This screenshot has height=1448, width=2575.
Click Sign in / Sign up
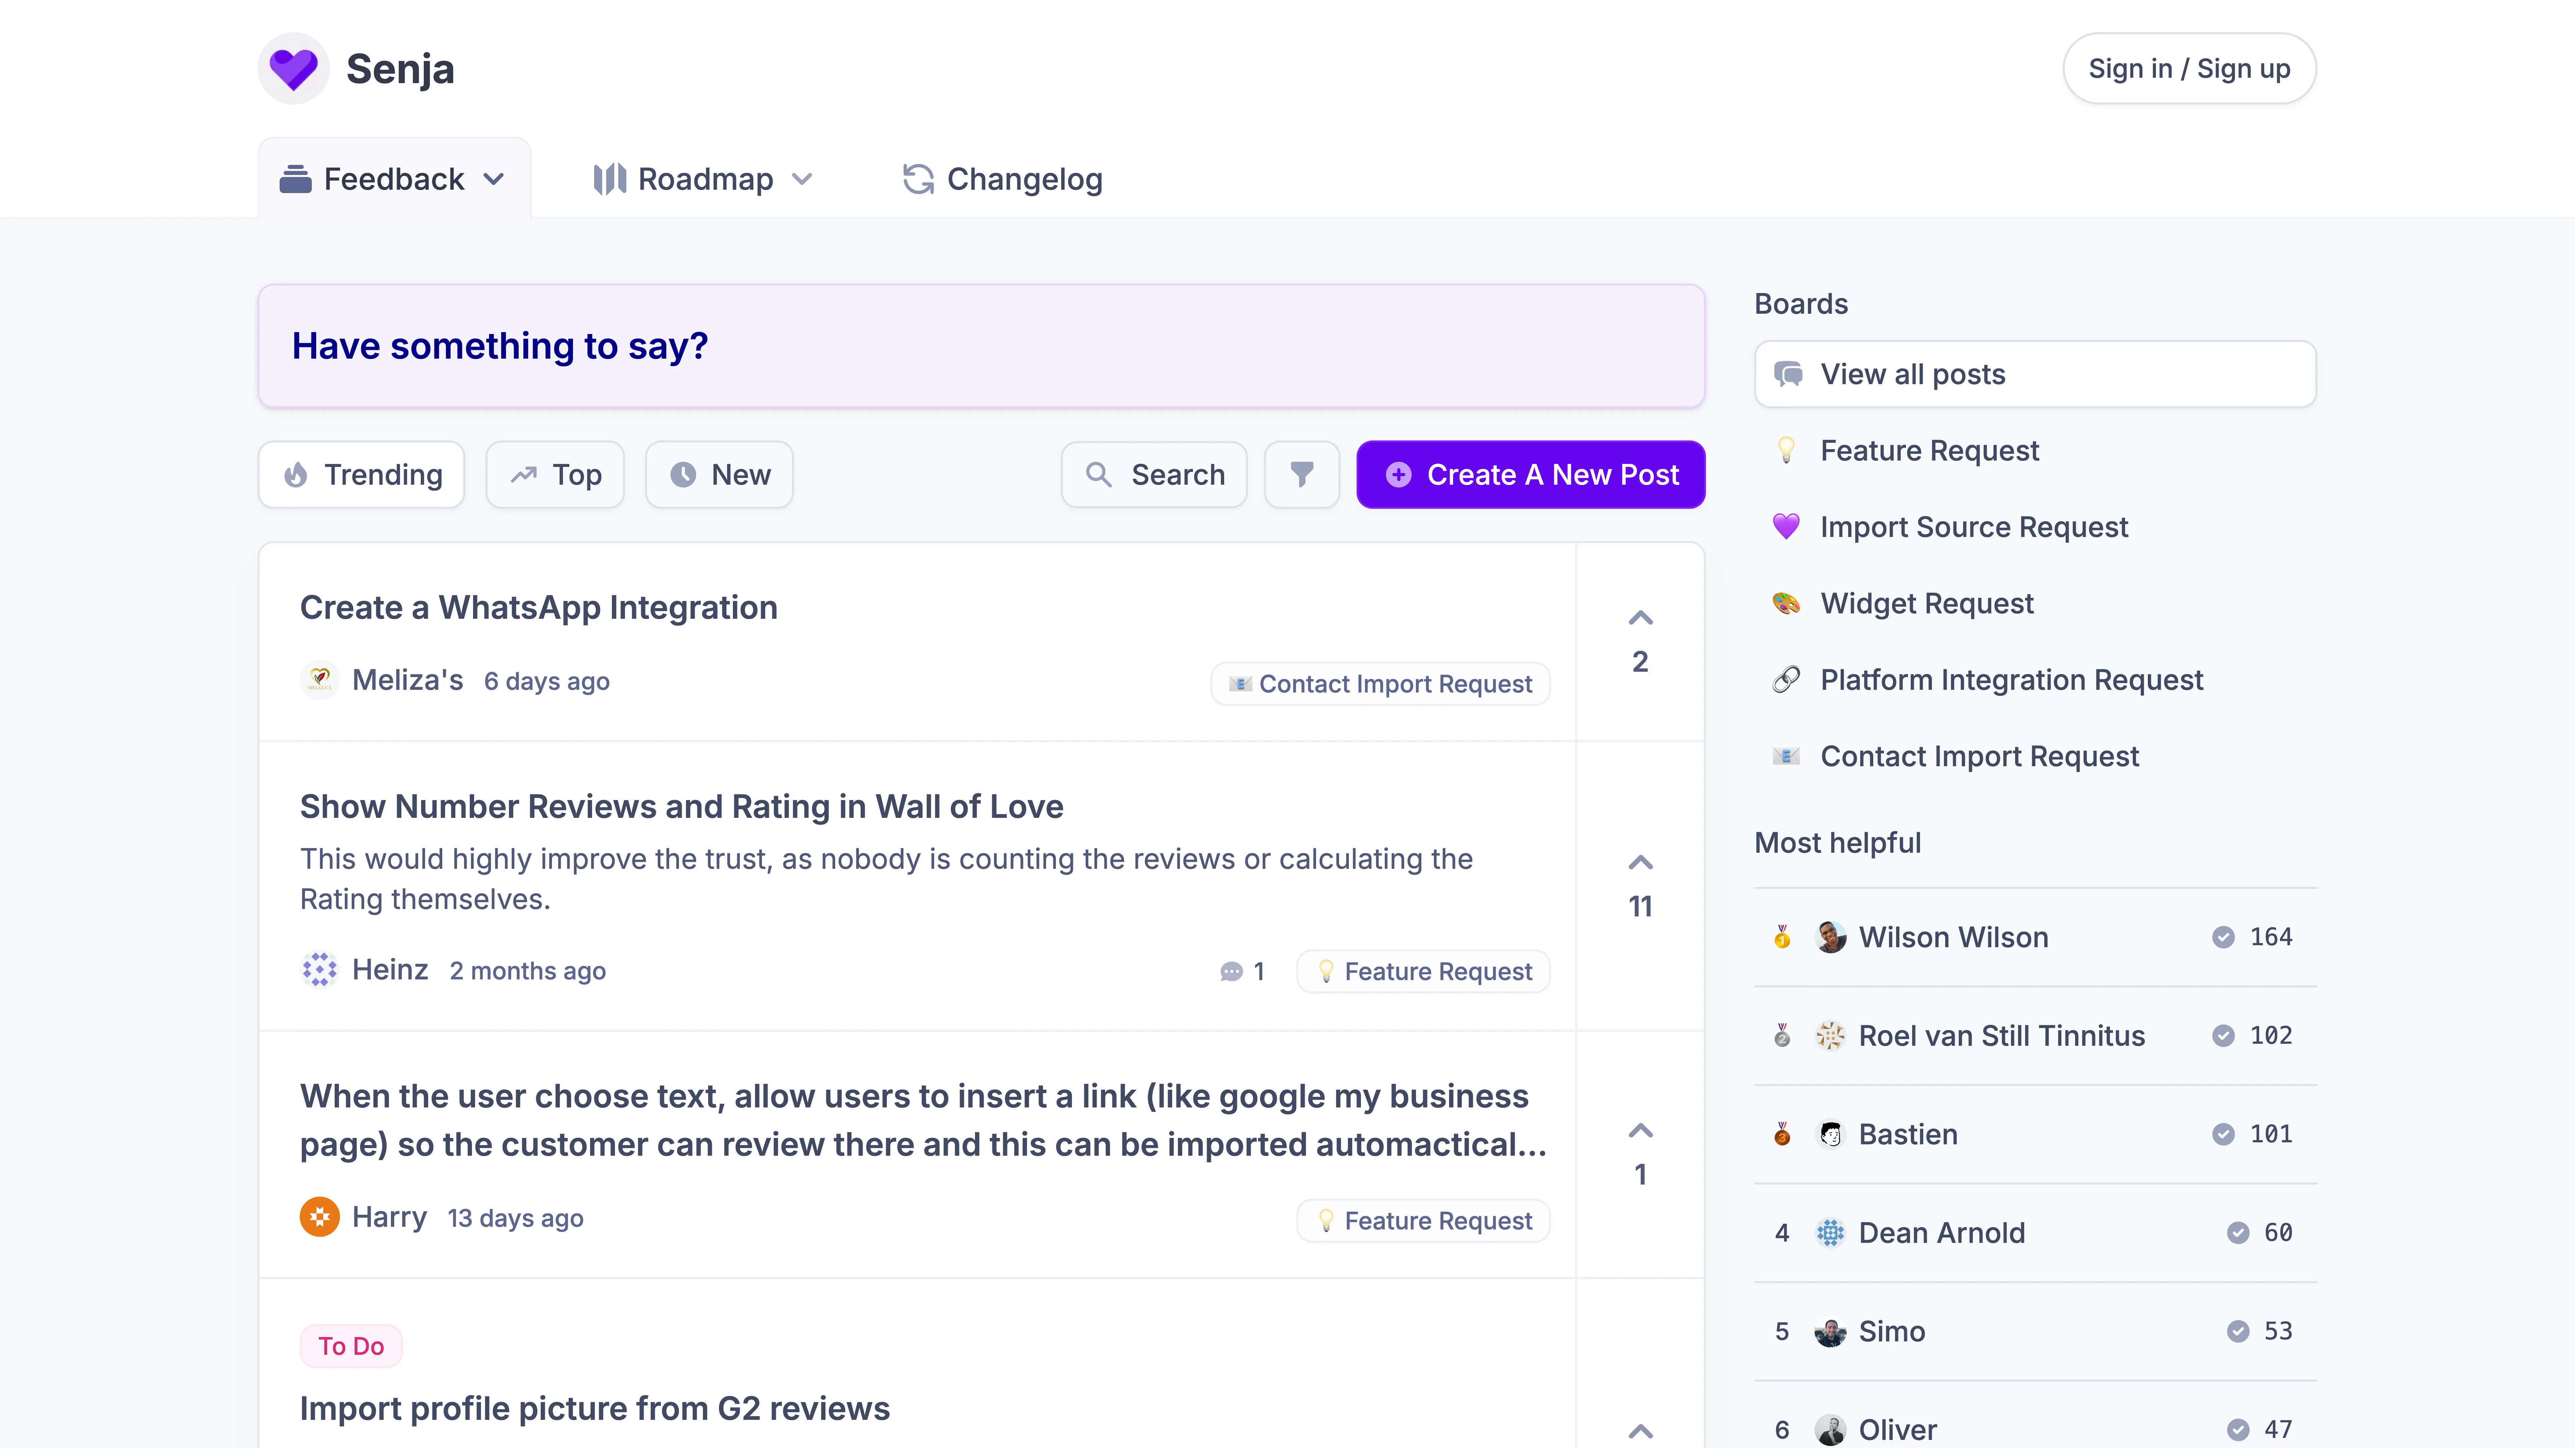pos(2189,69)
